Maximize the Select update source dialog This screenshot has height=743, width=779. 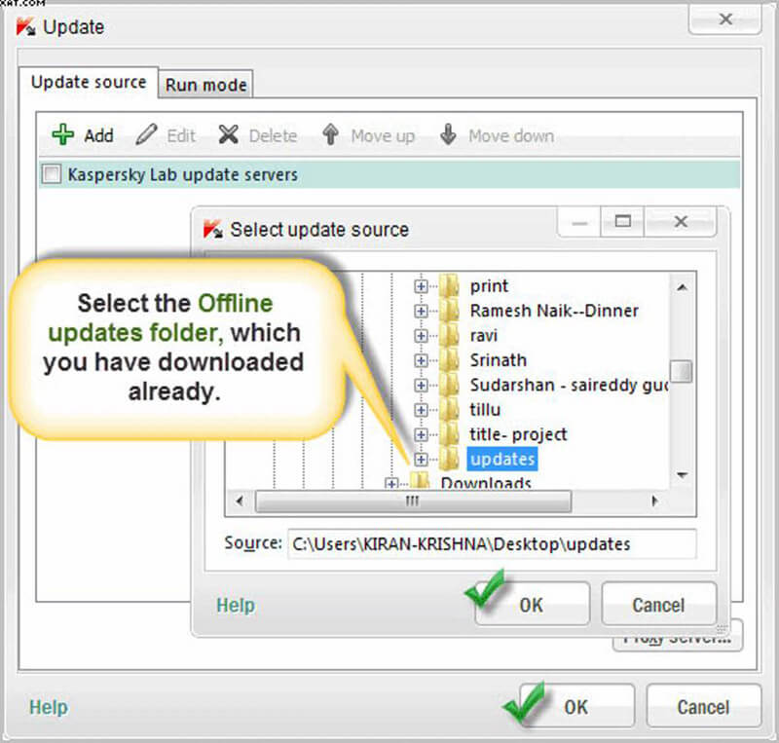(622, 221)
